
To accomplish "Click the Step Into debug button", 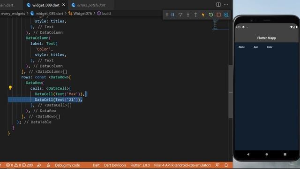I will [x=188, y=15].
